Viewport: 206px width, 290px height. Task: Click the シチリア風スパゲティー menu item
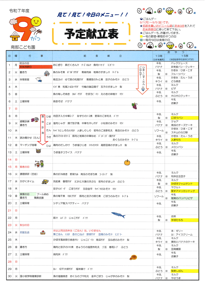[x=66, y=204]
